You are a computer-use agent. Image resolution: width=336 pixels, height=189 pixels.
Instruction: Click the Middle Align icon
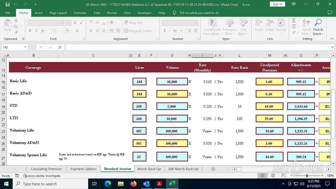(97, 23)
